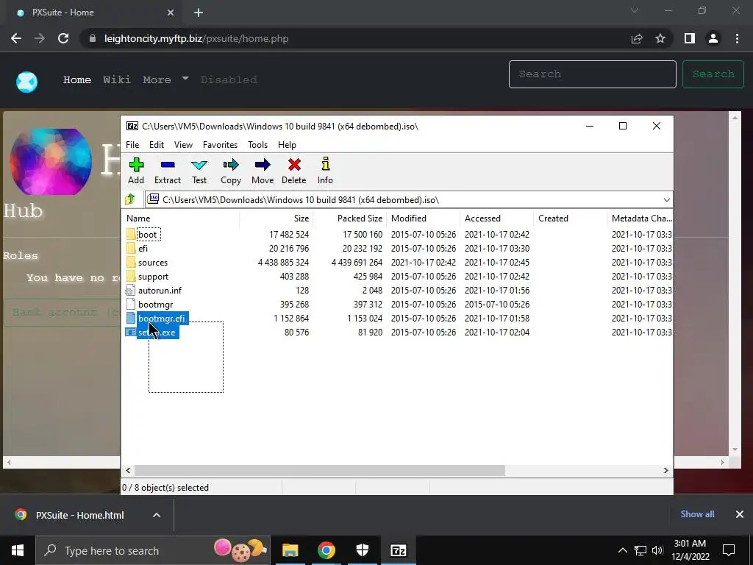Screen dimensions: 753x565
Task: Sort by the Created column header
Action: click(x=570, y=218)
